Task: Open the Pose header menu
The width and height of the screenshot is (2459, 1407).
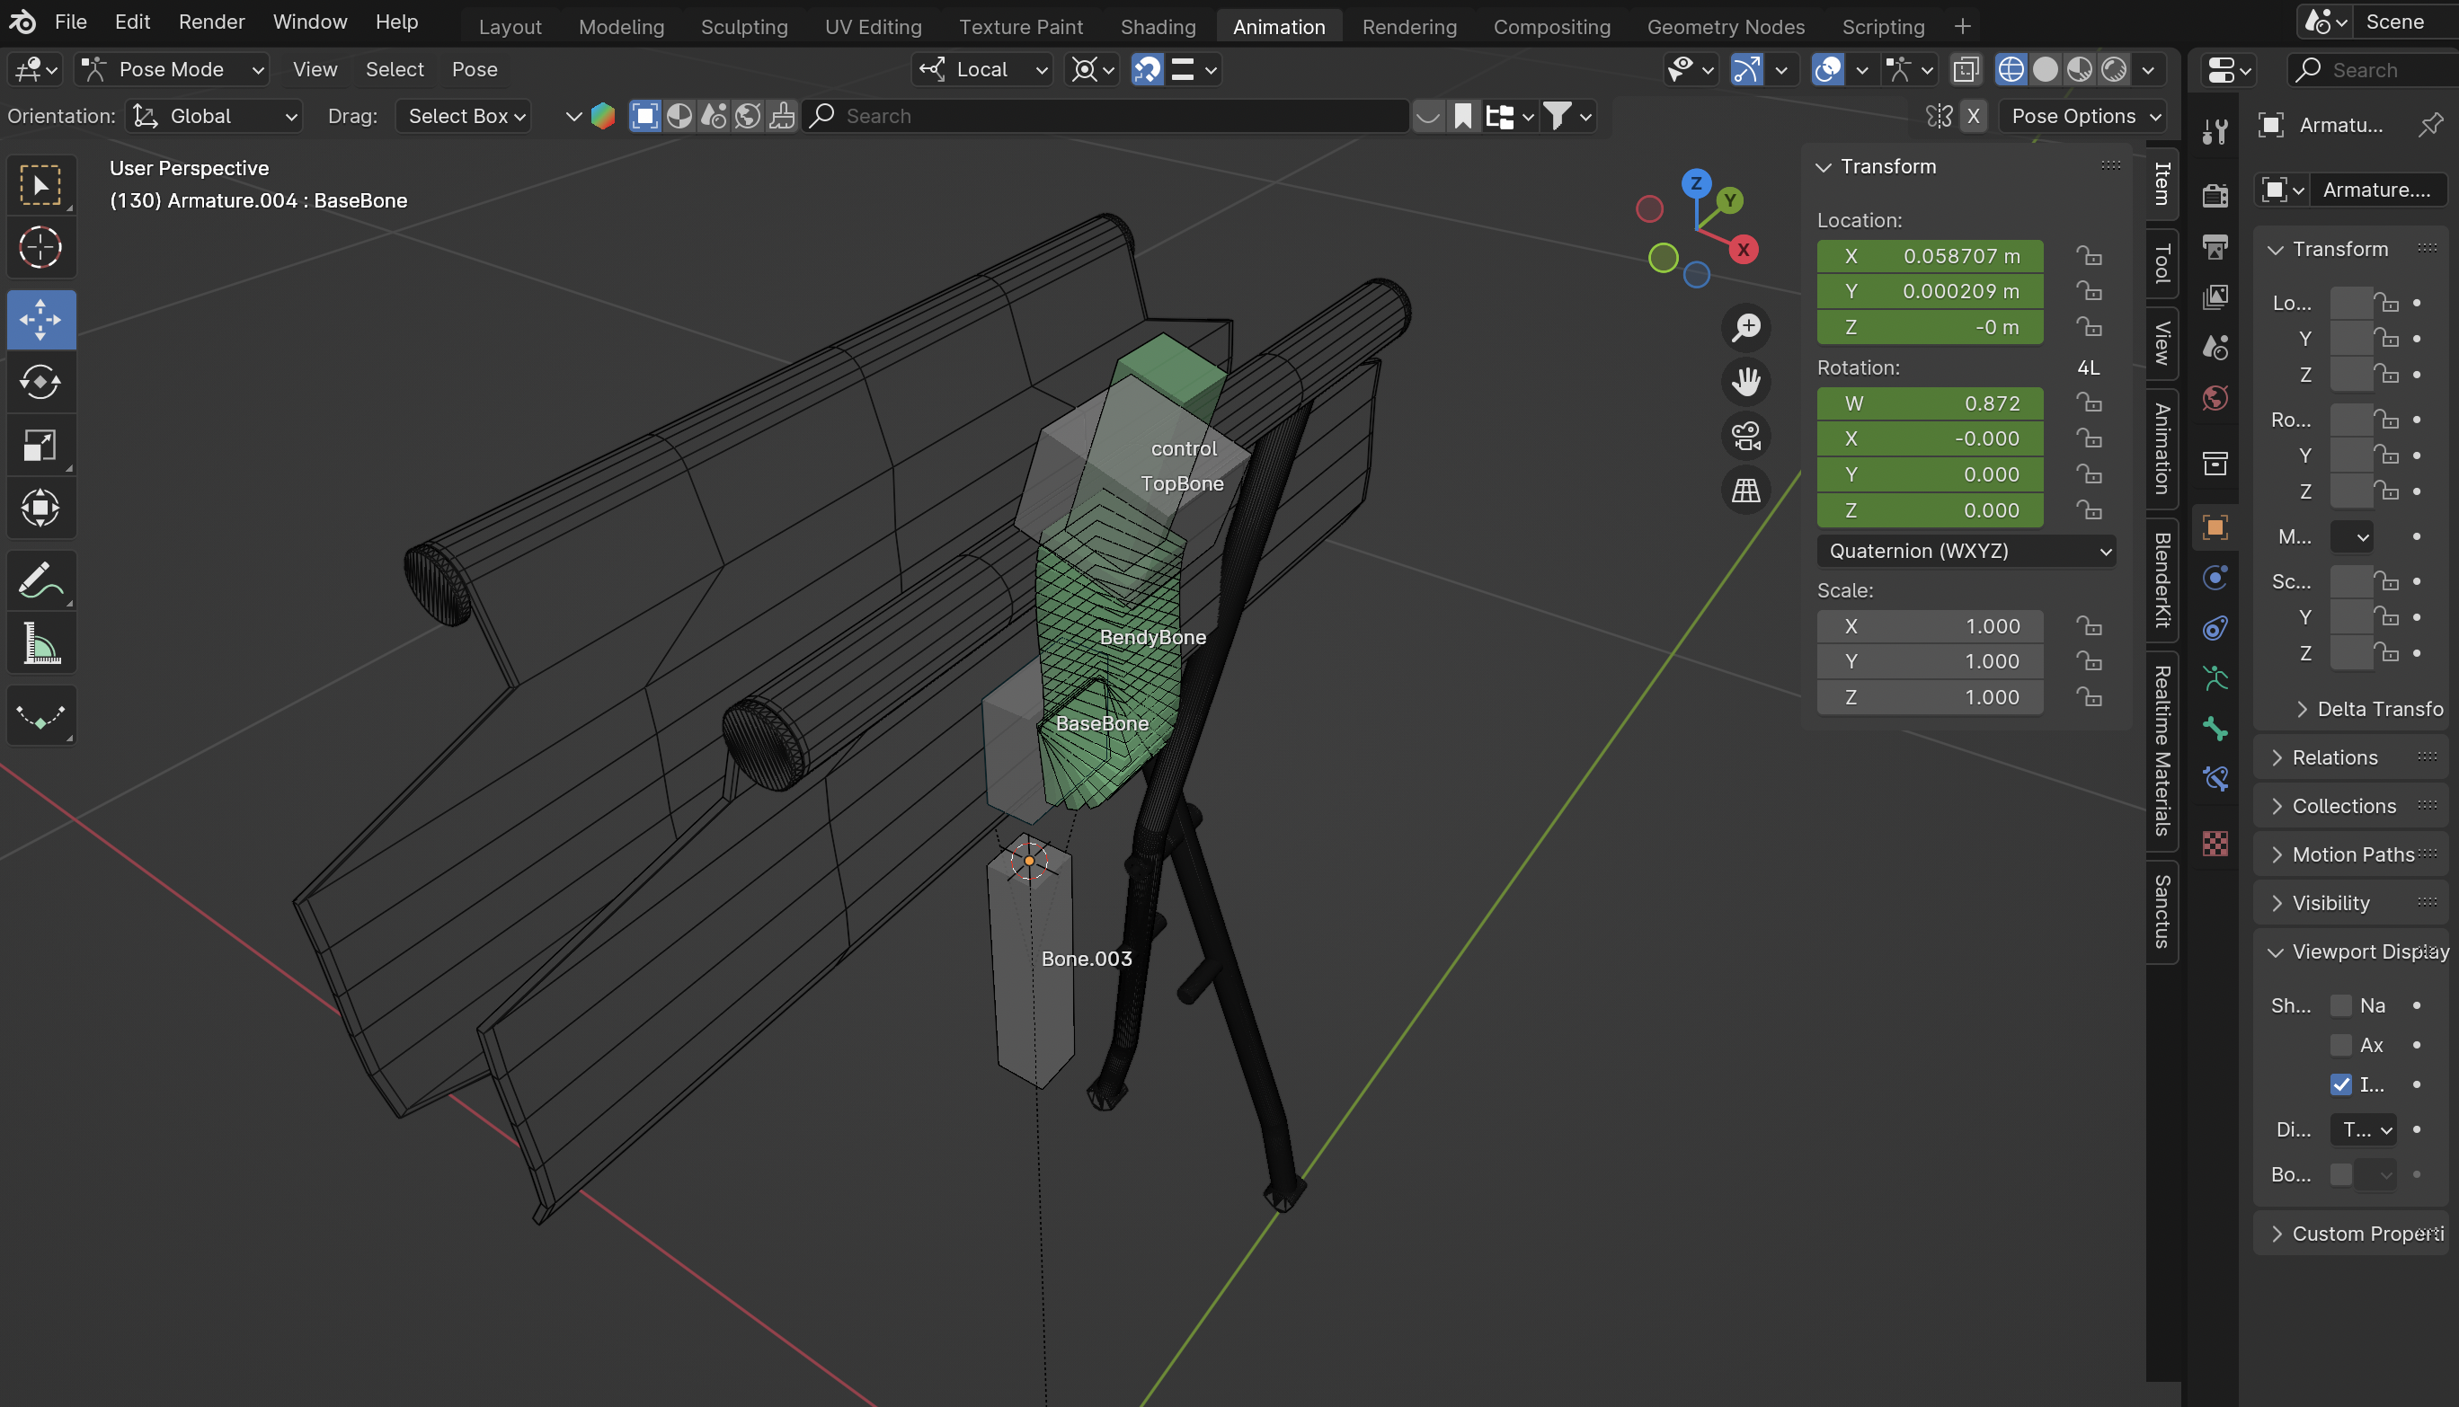Action: (475, 69)
